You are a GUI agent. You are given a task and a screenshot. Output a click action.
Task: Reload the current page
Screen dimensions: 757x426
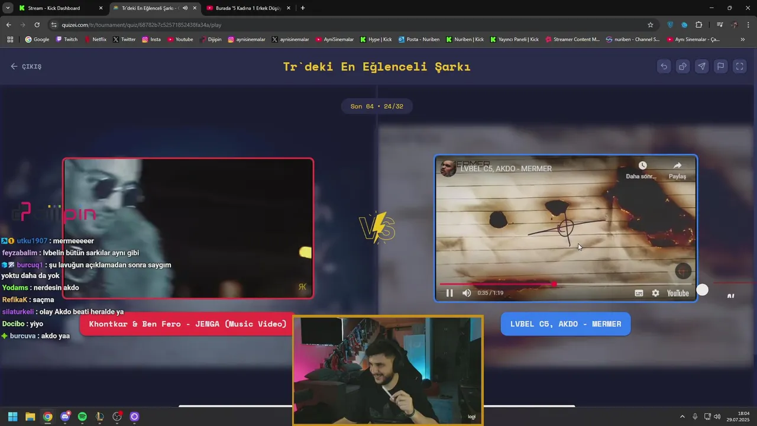(x=37, y=25)
